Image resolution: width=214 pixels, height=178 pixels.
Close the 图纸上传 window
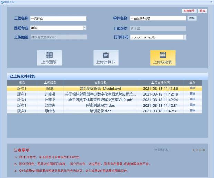pos(211,2)
